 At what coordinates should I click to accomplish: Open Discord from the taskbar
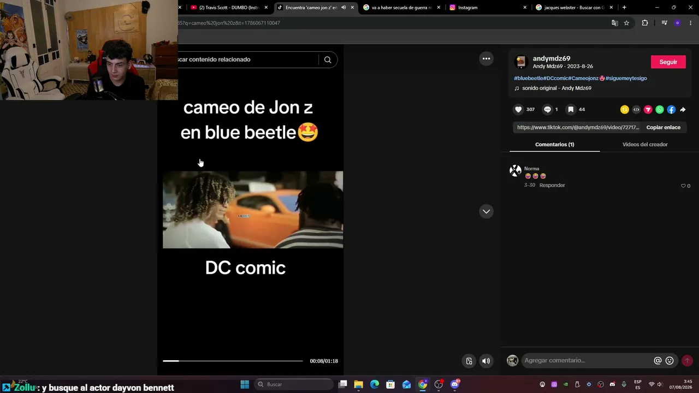(x=455, y=384)
